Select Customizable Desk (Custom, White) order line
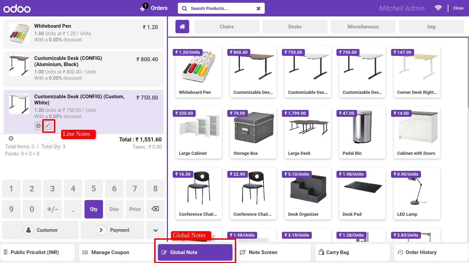469x263 pixels. (83, 112)
